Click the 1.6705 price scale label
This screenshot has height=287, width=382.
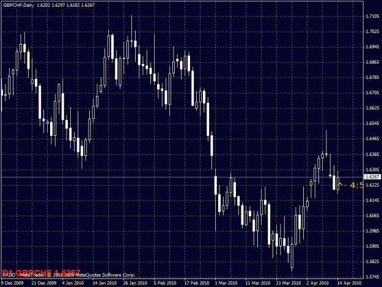click(372, 92)
